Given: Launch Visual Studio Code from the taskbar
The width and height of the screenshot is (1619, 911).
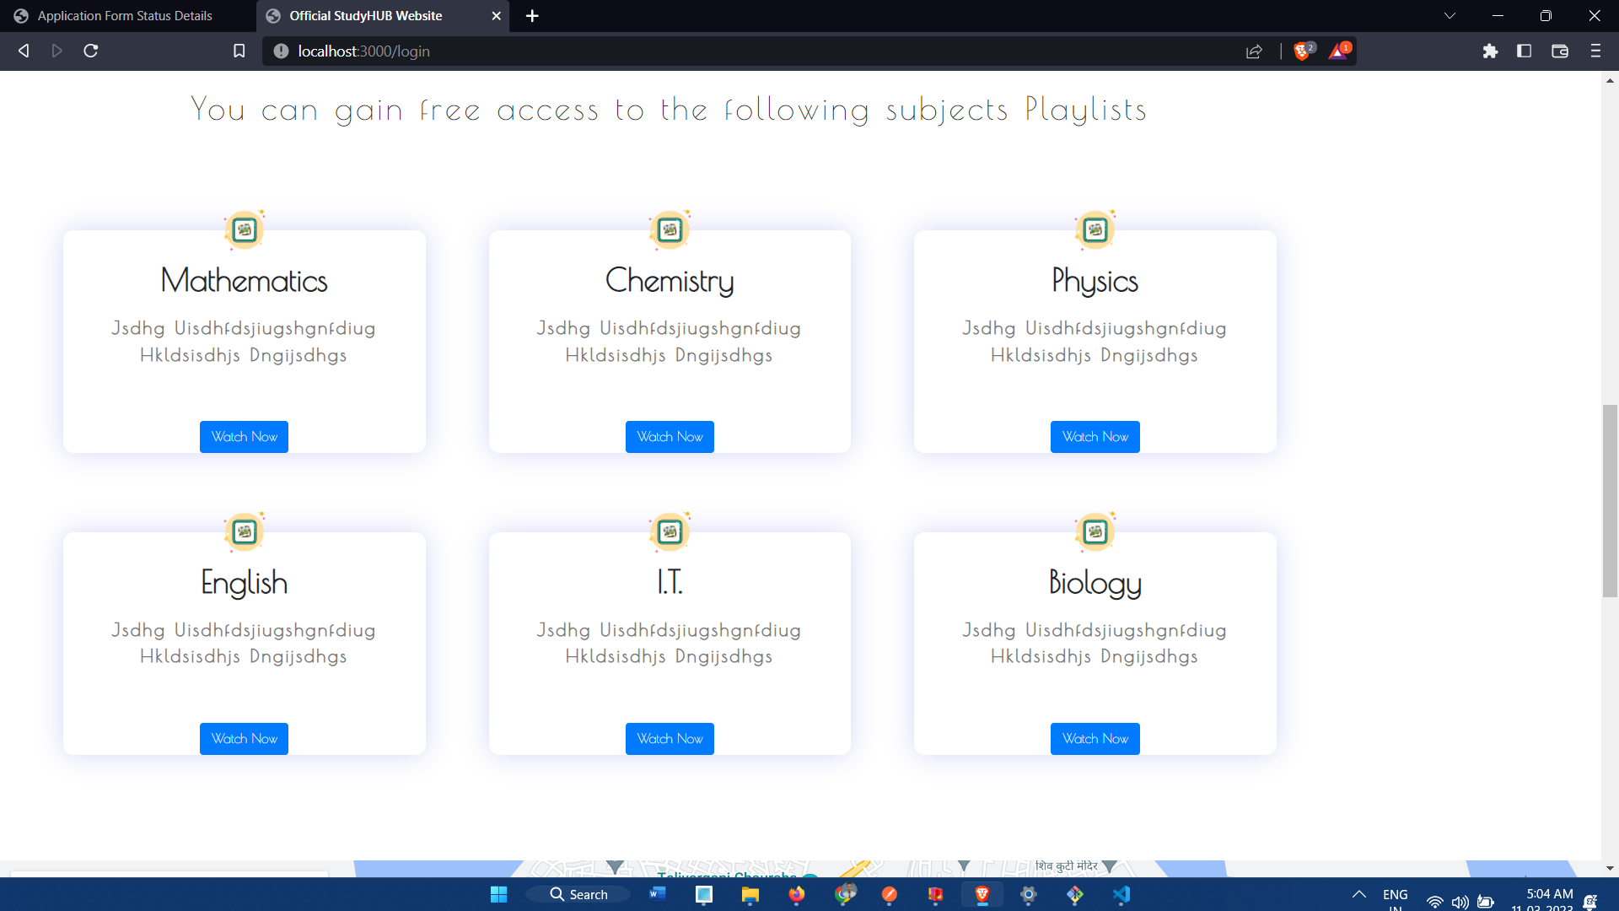Looking at the screenshot, I should [x=1121, y=894].
